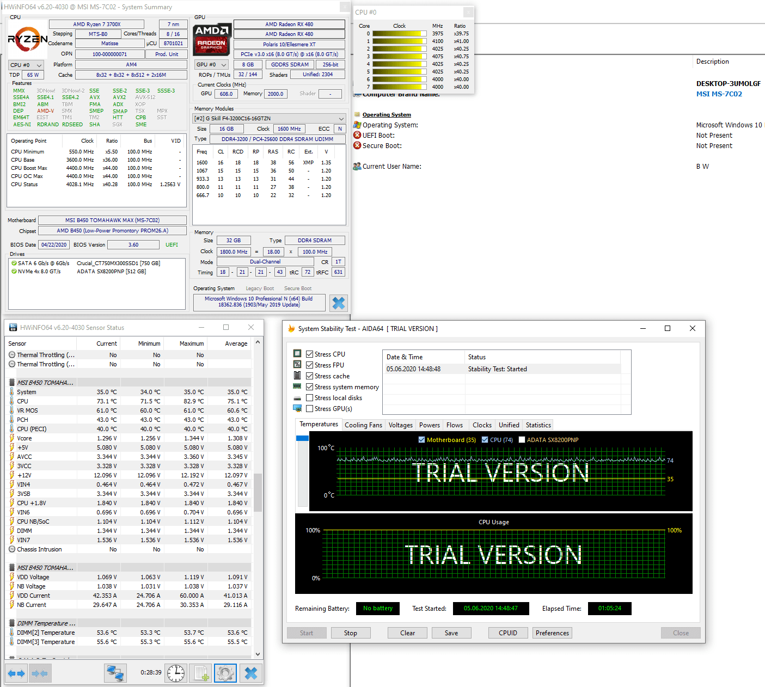Image resolution: width=765 pixels, height=687 pixels.
Task: Uncheck Stress FPU checkbox
Action: (x=309, y=365)
